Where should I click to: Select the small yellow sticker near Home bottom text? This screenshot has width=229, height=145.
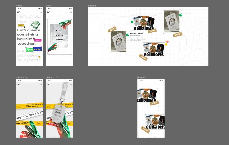(39, 57)
